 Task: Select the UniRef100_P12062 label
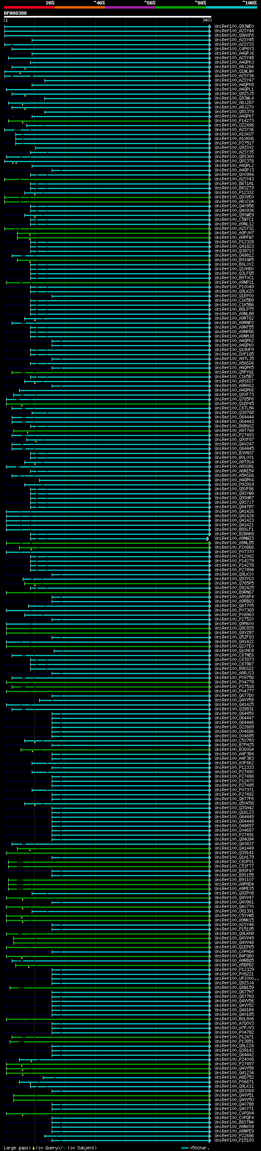tap(234, 556)
